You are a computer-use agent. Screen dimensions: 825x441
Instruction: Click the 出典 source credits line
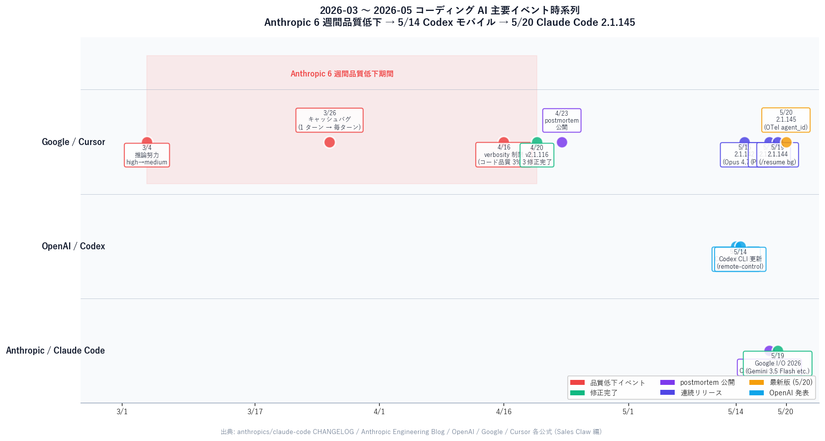411,432
